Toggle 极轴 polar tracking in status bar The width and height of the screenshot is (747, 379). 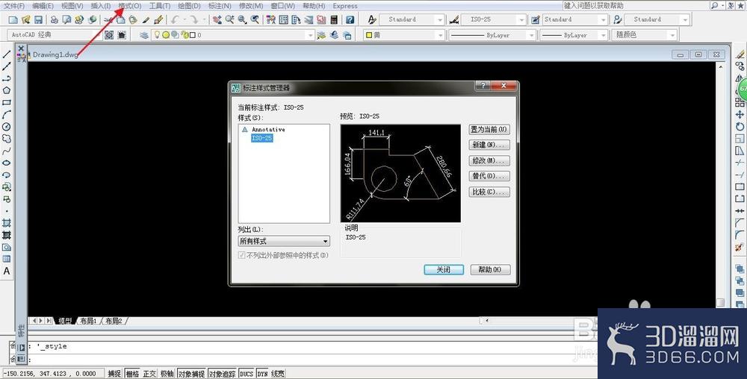(167, 374)
